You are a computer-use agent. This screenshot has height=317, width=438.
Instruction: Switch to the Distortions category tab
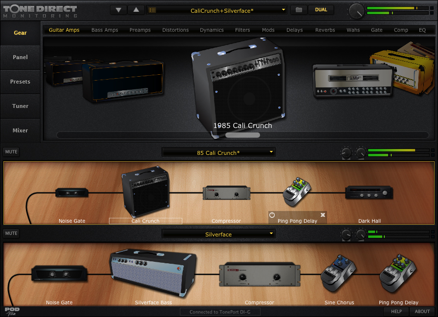coord(175,30)
